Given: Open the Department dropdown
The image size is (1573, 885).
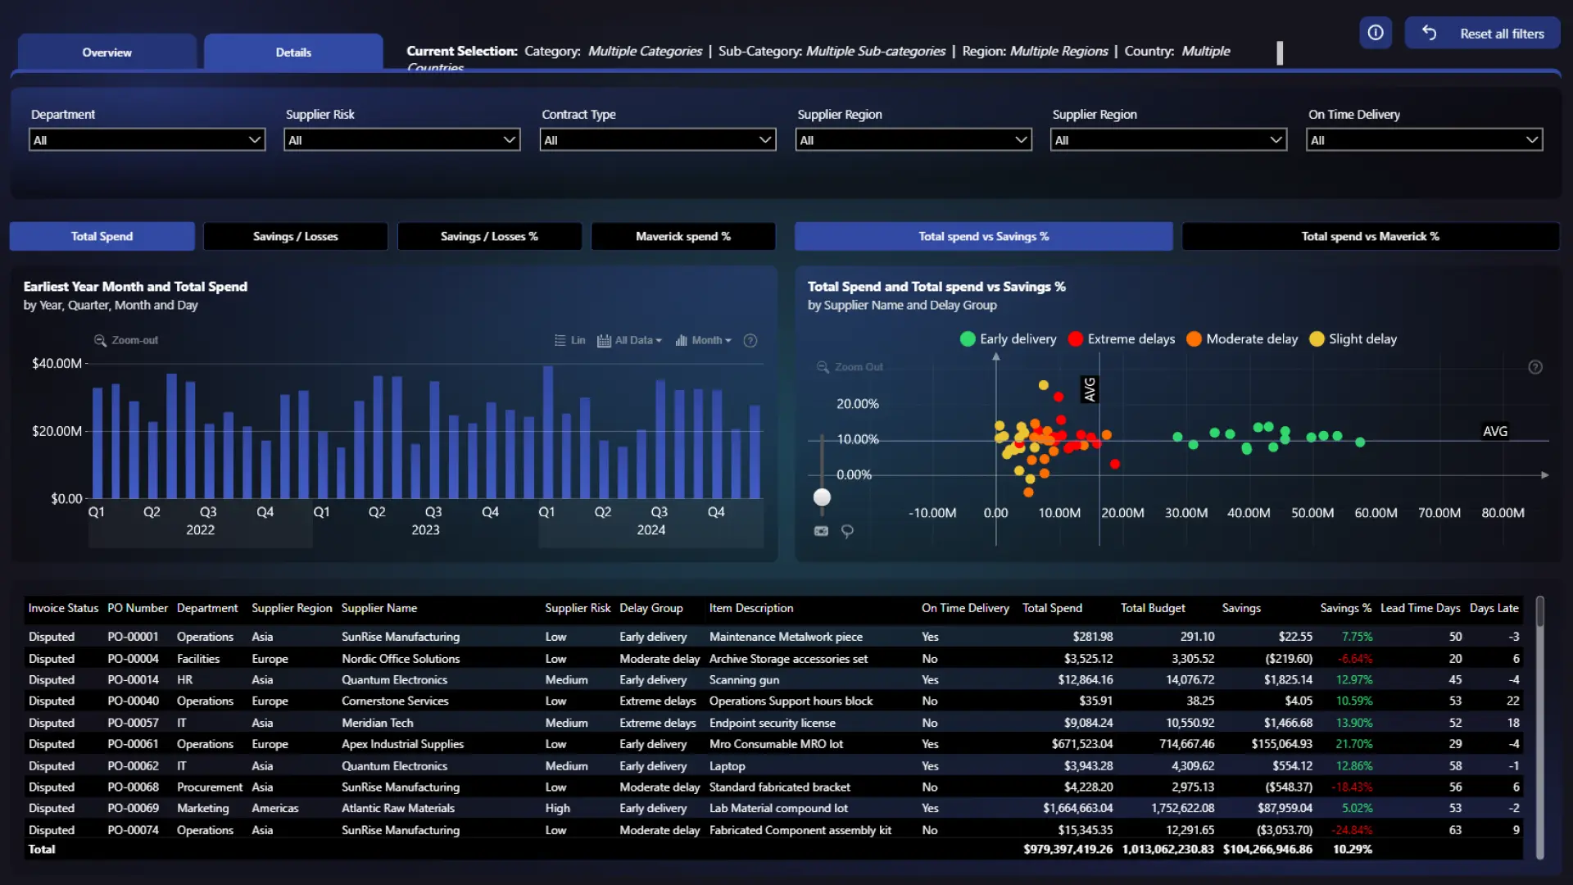Looking at the screenshot, I should point(147,140).
